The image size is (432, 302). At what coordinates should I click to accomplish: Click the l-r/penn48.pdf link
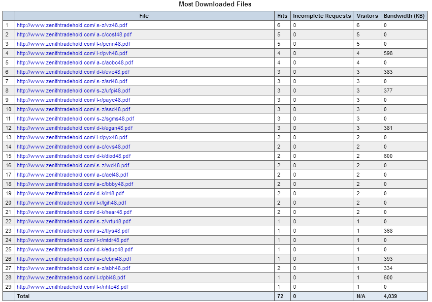(x=73, y=44)
